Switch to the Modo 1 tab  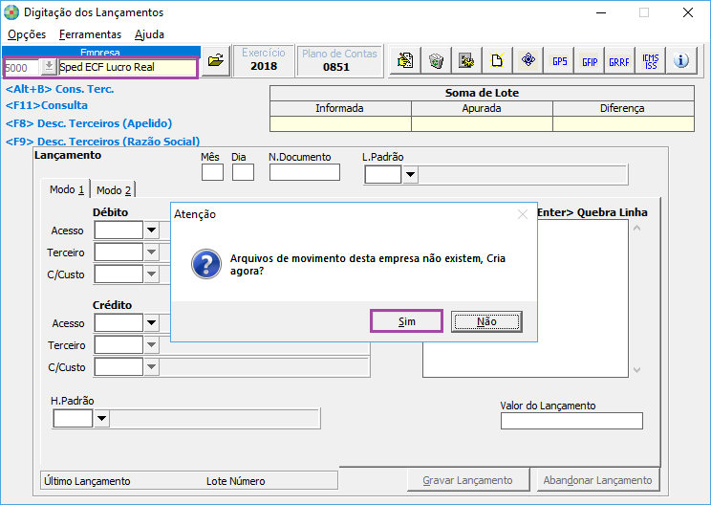pos(67,189)
